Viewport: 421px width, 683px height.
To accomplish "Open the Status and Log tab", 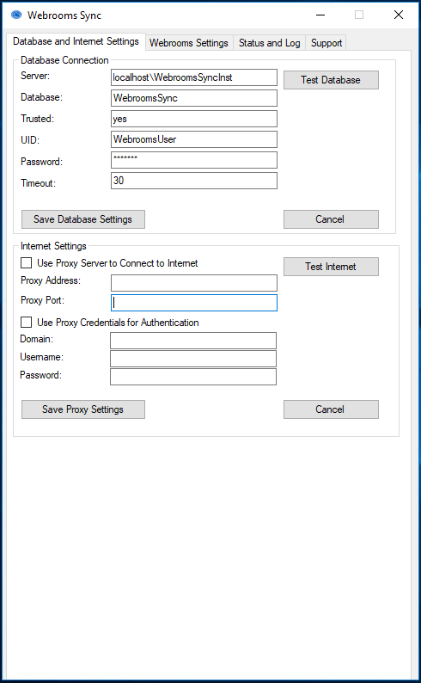I will tap(269, 43).
